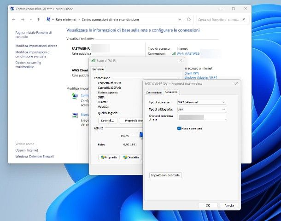This screenshot has height=221, width=281.
Task: Open the 'Tipo di sicurezza' dropdown
Action: (x=202, y=102)
